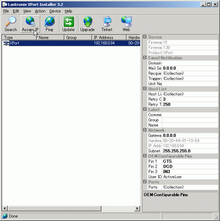Click the globe icon in status bar
220x221 pixels.
tap(5, 216)
